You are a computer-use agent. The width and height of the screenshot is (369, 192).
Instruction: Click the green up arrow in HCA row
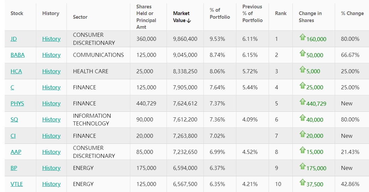(303, 70)
